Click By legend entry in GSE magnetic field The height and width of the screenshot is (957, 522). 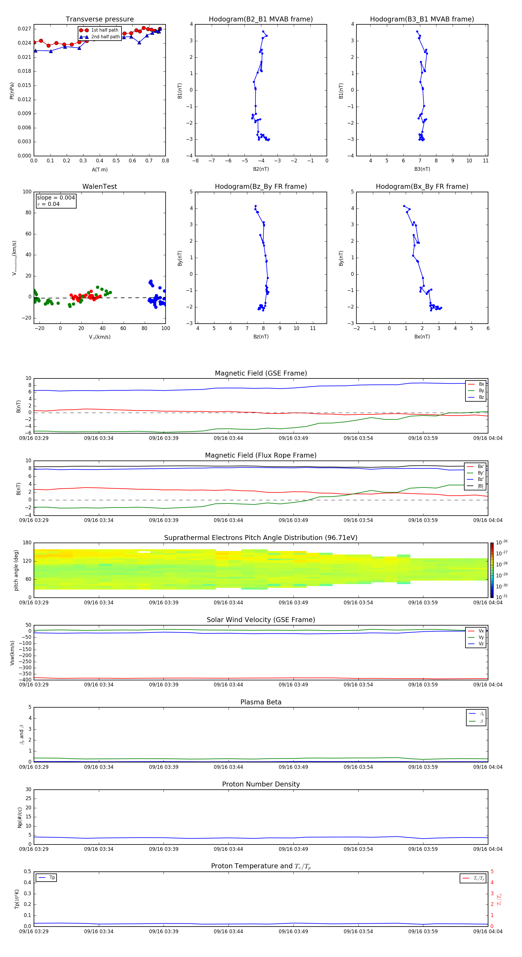476,390
